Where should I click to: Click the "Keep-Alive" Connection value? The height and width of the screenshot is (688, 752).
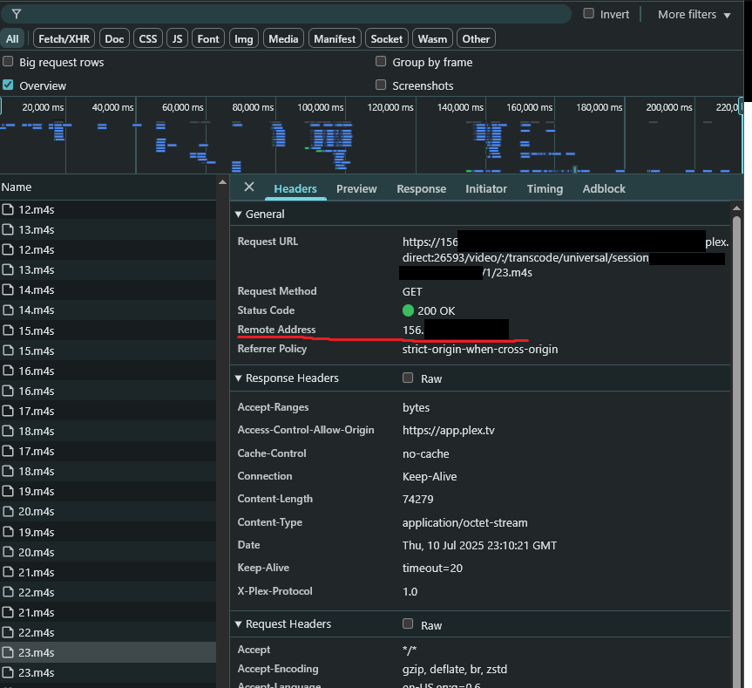[x=430, y=476]
